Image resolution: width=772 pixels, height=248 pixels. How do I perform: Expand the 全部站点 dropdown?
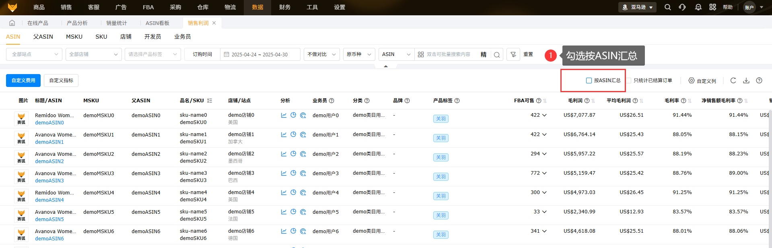34,54
